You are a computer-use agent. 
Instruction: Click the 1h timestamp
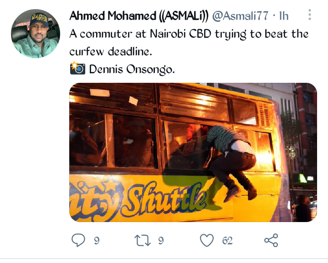pyautogui.click(x=284, y=16)
